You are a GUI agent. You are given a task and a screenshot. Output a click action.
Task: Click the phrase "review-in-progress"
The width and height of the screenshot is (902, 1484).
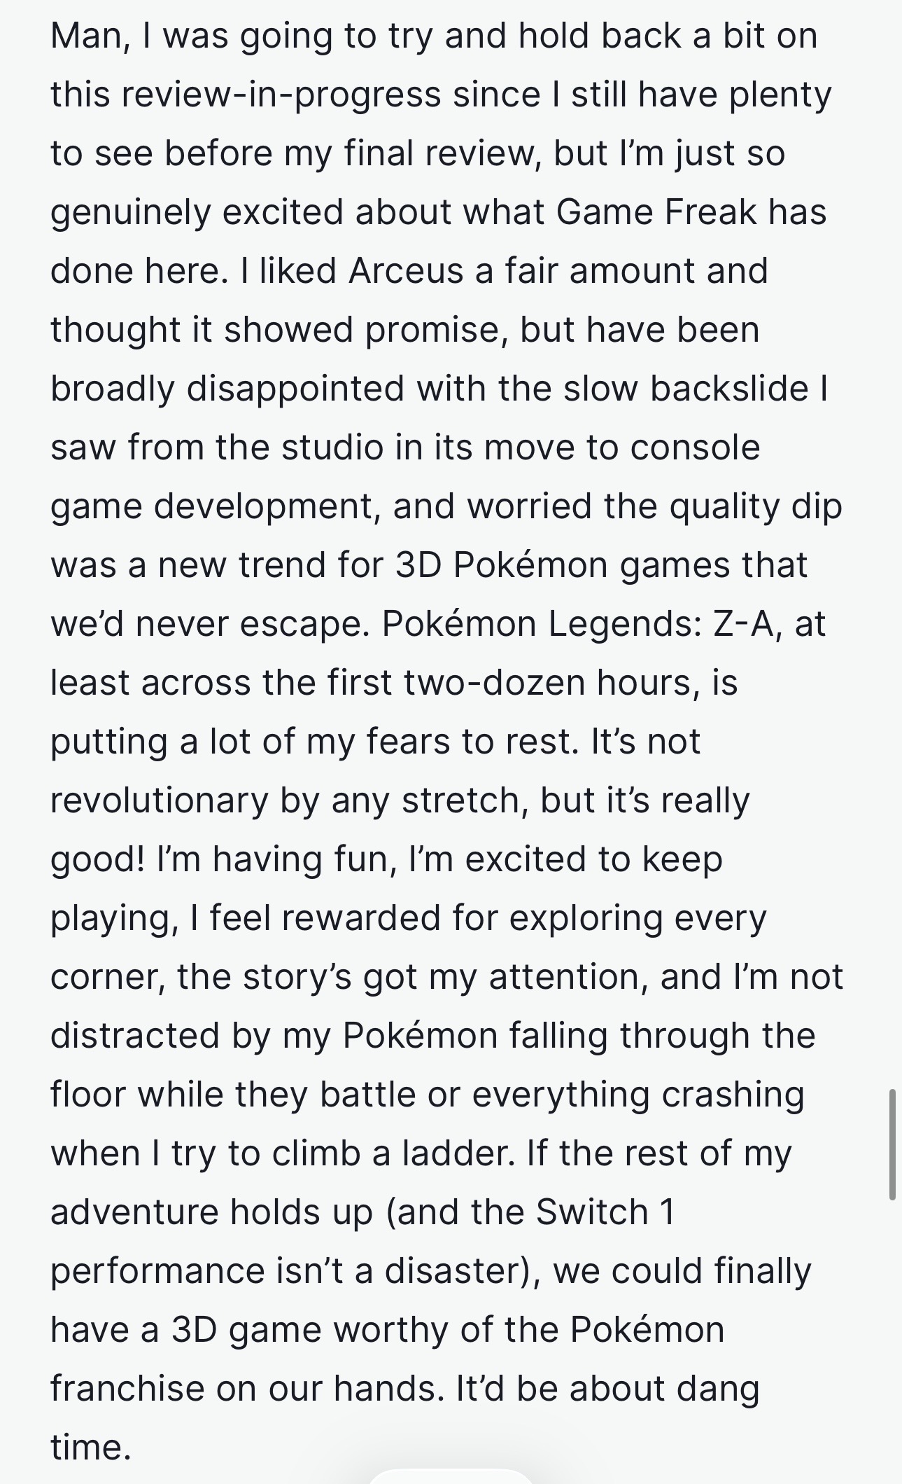click(281, 95)
